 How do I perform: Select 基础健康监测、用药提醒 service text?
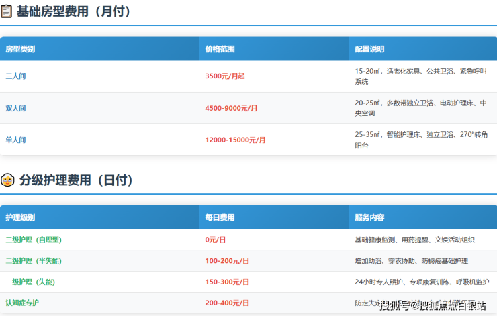pos(414,240)
